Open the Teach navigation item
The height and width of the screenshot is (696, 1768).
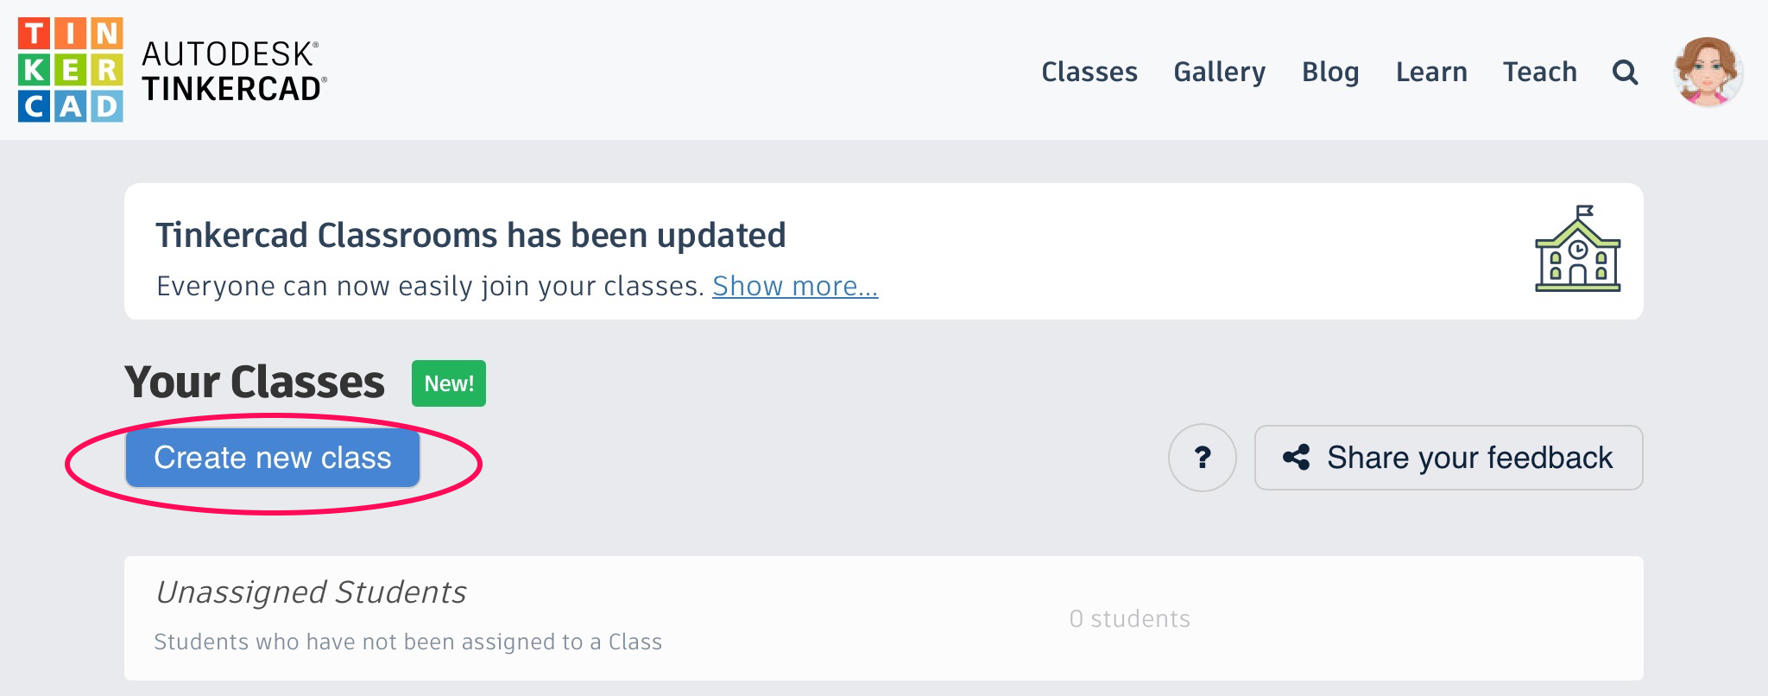click(x=1540, y=72)
